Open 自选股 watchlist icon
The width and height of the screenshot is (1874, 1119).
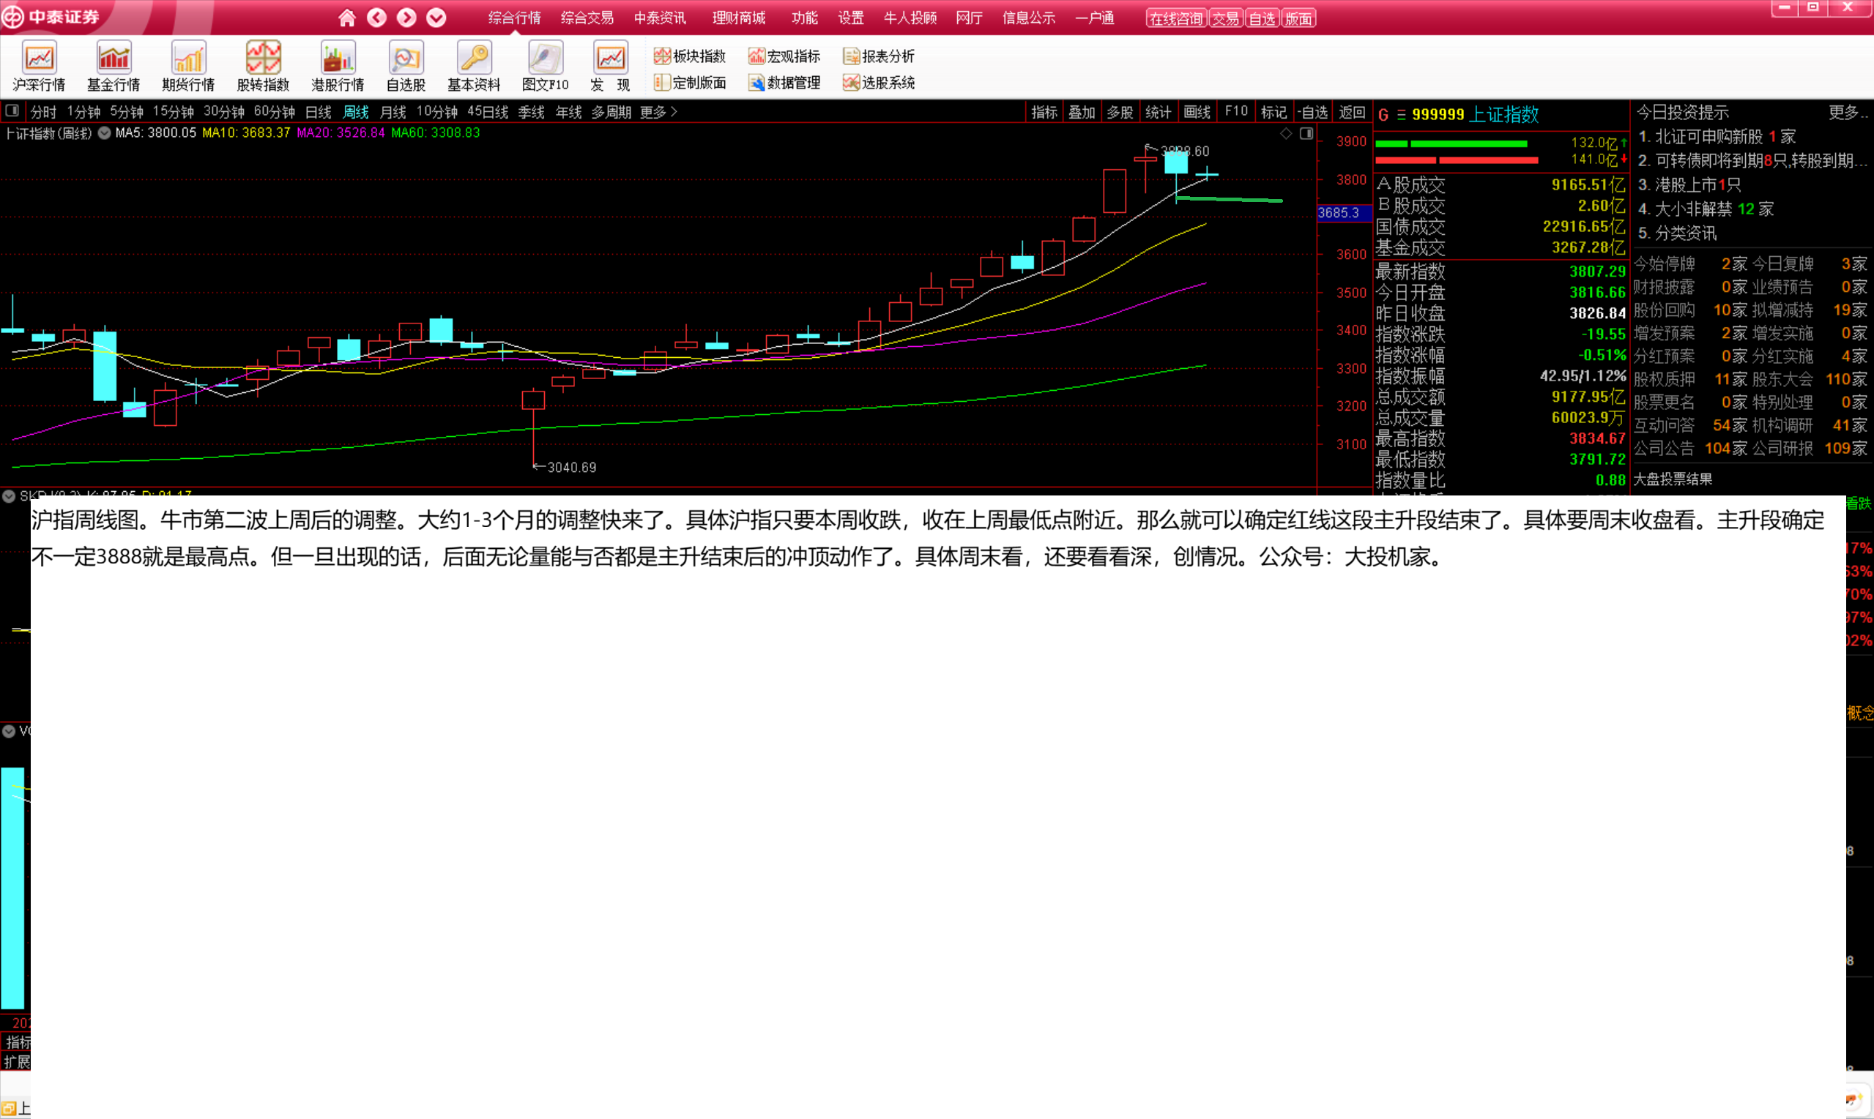click(x=406, y=58)
